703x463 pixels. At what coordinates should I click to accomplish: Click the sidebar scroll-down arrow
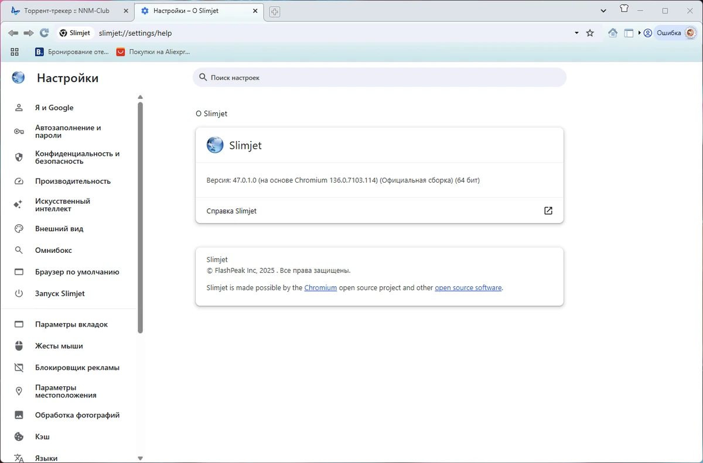tap(140, 458)
